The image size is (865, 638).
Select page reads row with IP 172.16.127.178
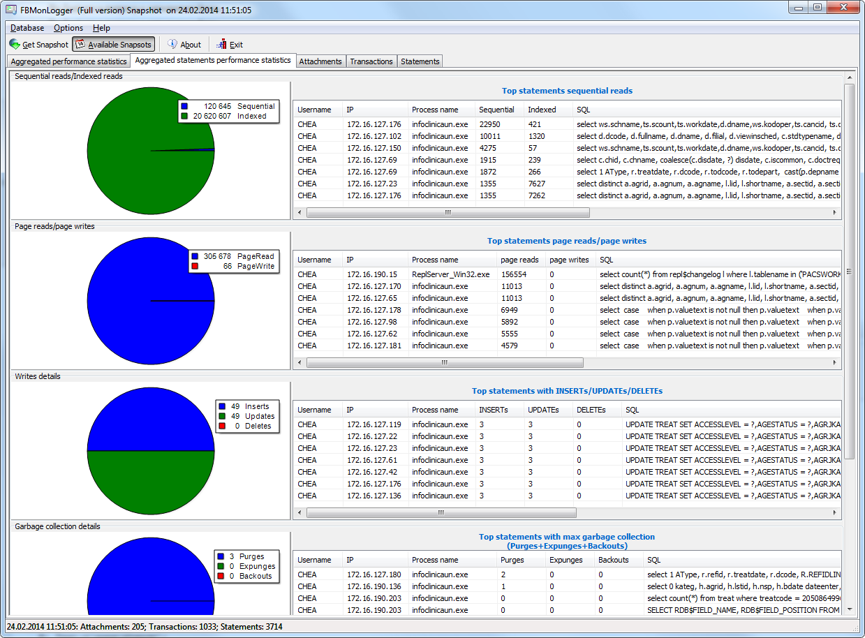pyautogui.click(x=567, y=310)
